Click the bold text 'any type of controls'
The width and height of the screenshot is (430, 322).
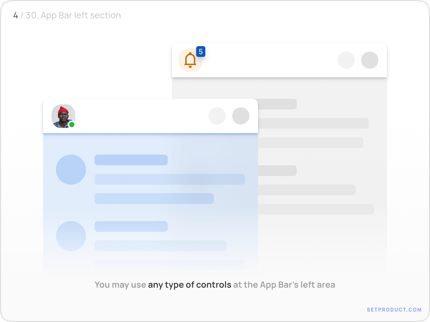point(189,285)
